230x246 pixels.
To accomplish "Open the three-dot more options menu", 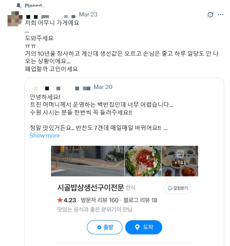I will click(x=220, y=15).
